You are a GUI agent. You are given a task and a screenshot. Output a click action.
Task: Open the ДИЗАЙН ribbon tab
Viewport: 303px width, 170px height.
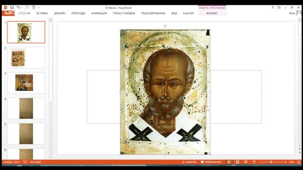[x=60, y=13]
